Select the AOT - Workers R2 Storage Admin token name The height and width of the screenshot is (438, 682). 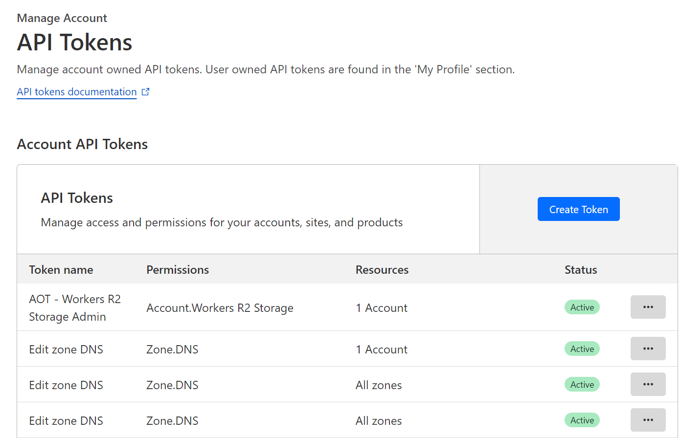pyautogui.click(x=75, y=308)
